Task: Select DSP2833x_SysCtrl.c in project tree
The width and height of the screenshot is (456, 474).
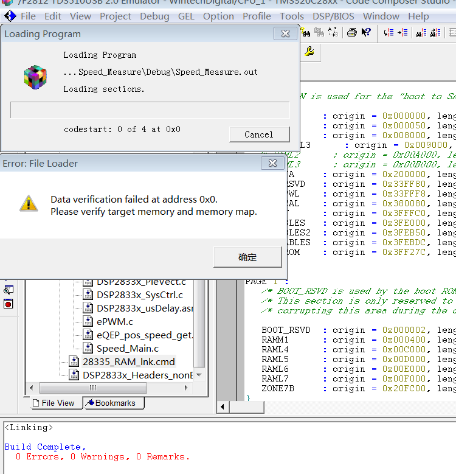Action: [x=140, y=295]
